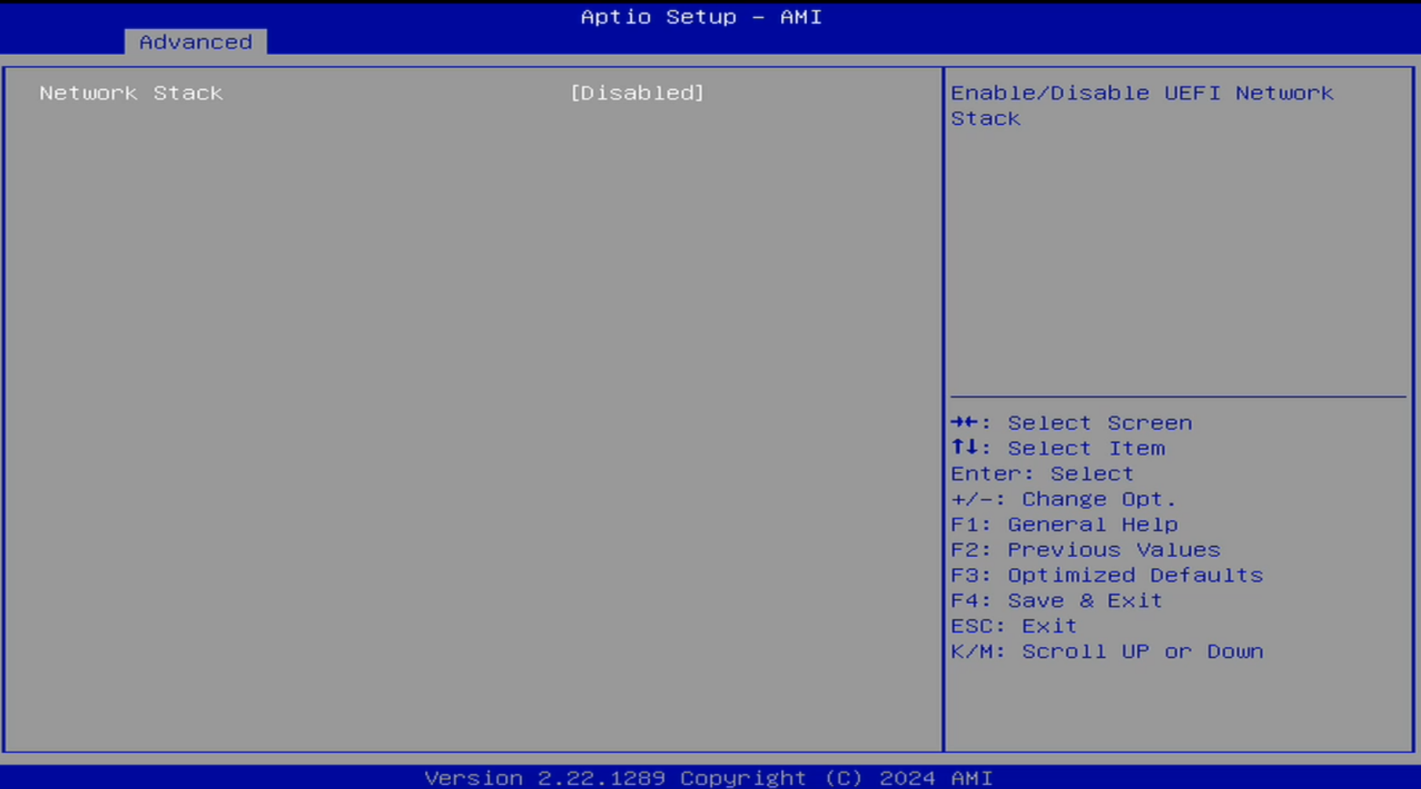Select the Advanced tab
The image size is (1421, 789).
195,42
